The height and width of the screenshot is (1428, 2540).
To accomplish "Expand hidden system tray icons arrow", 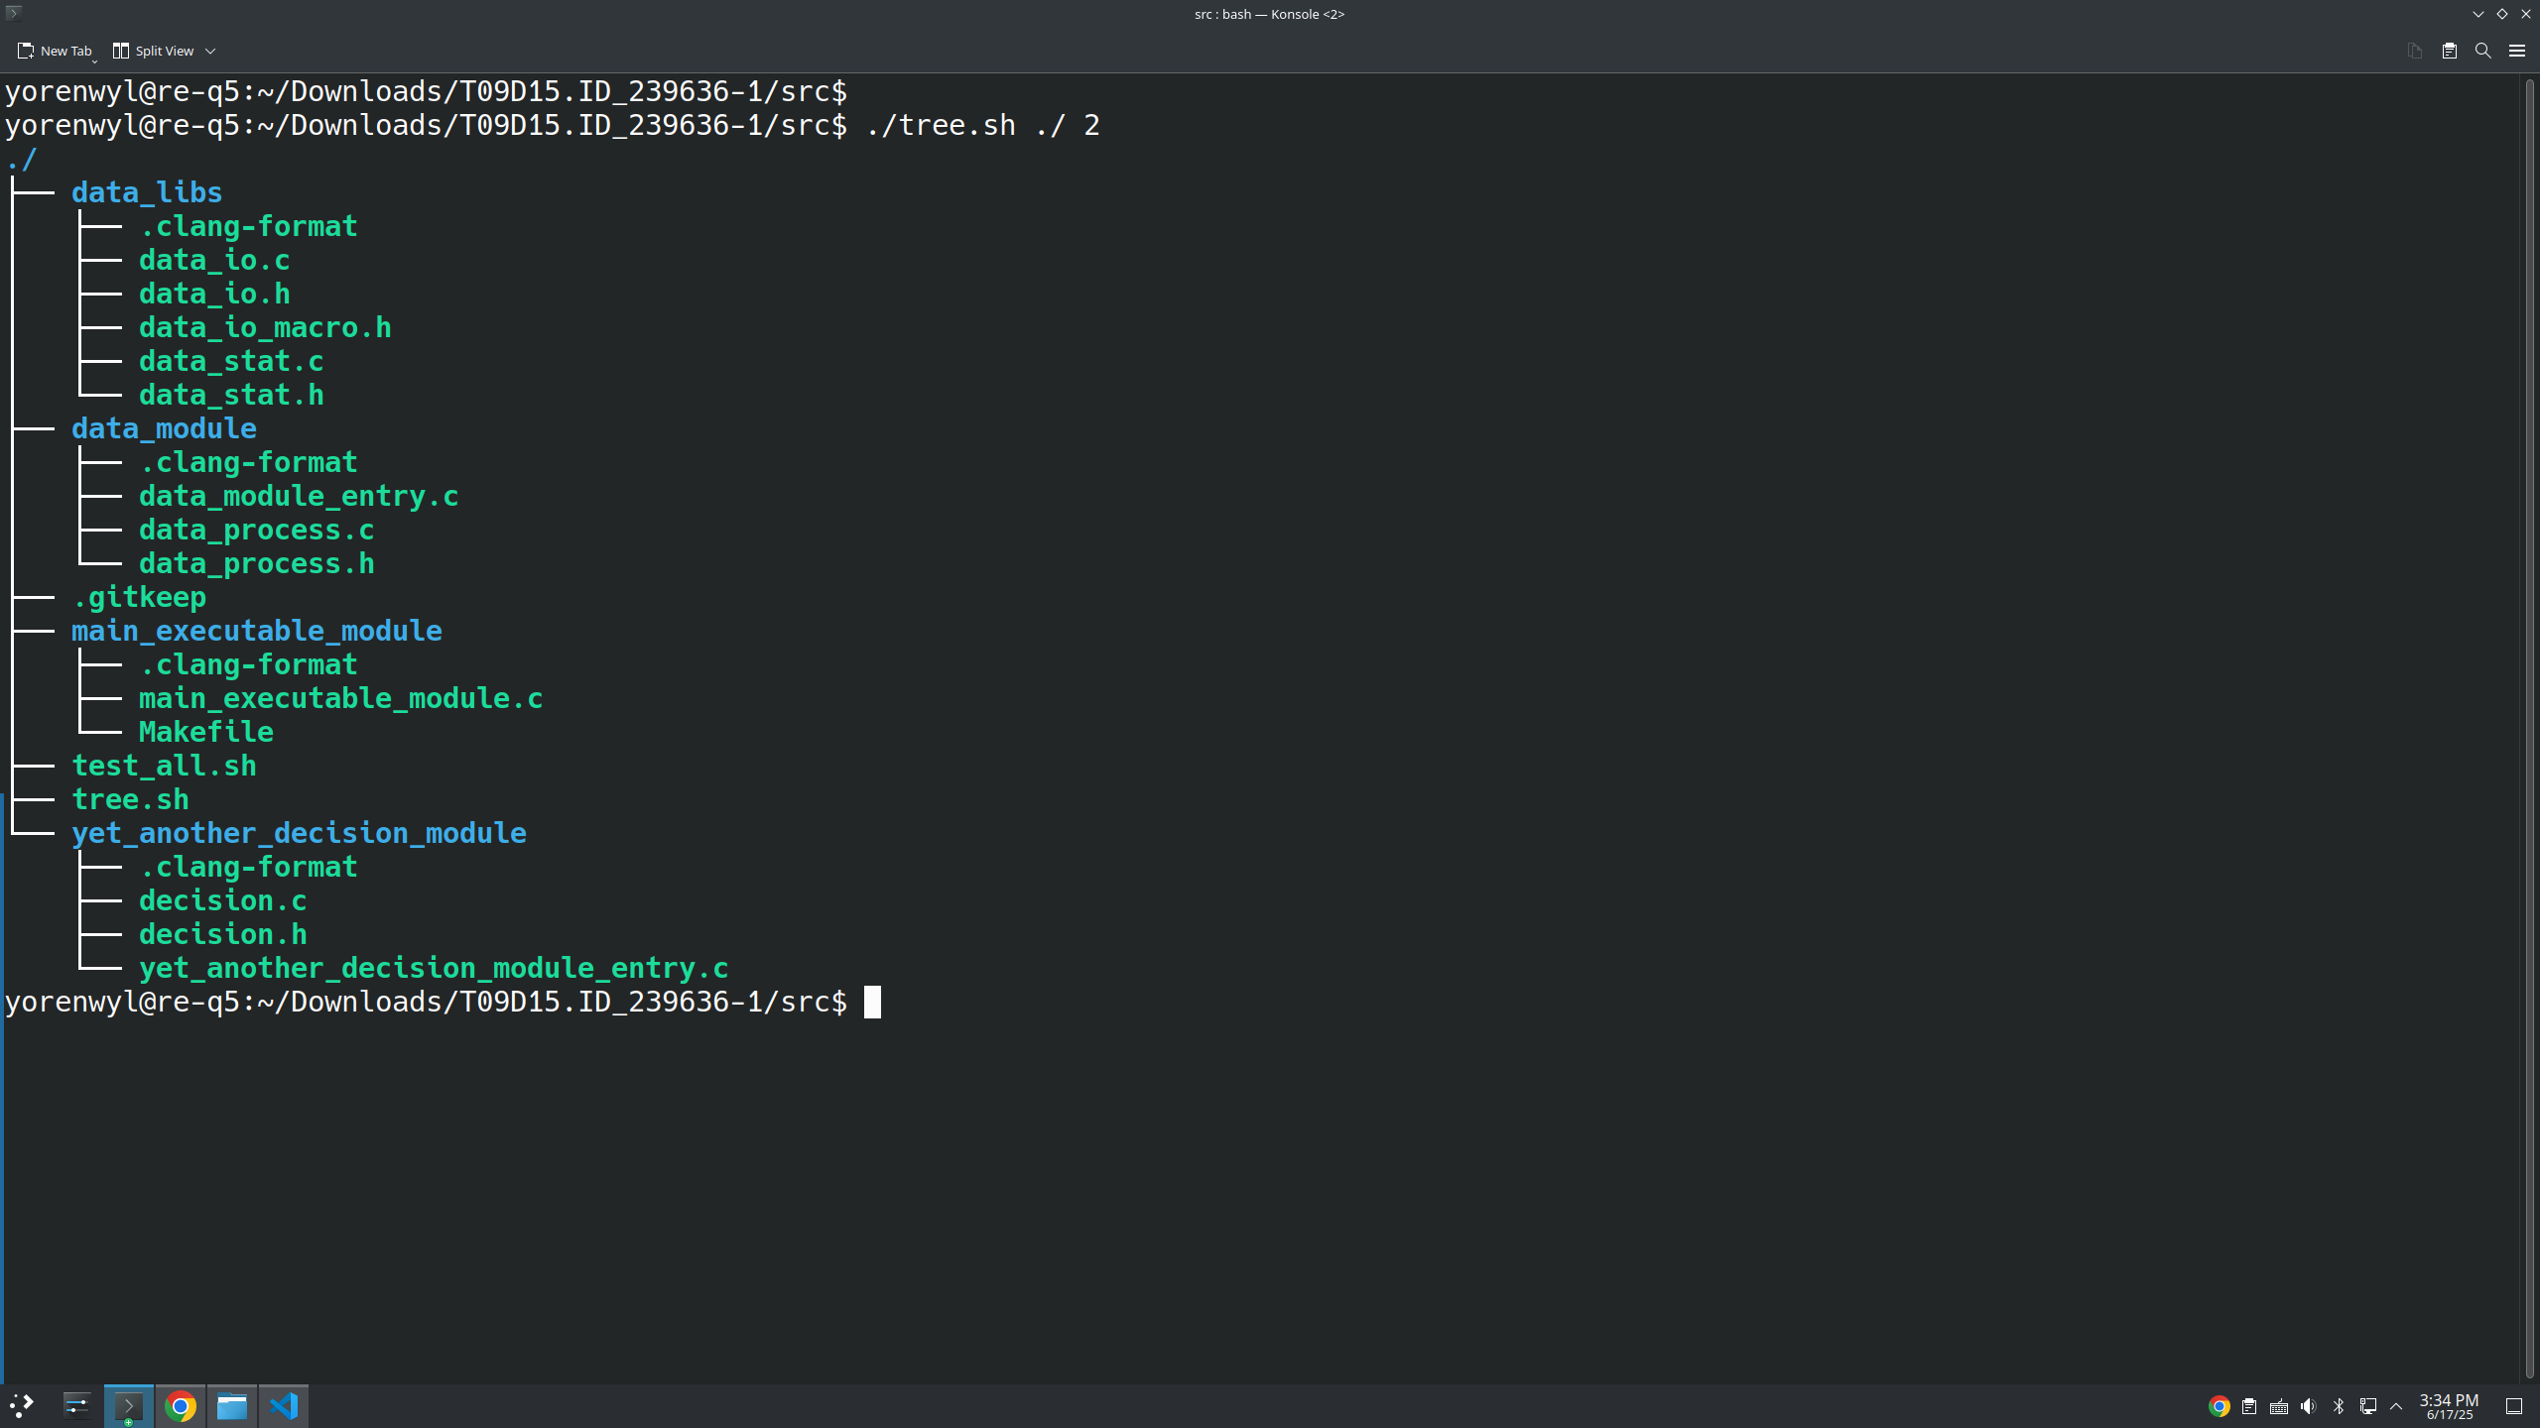I will point(2396,1406).
